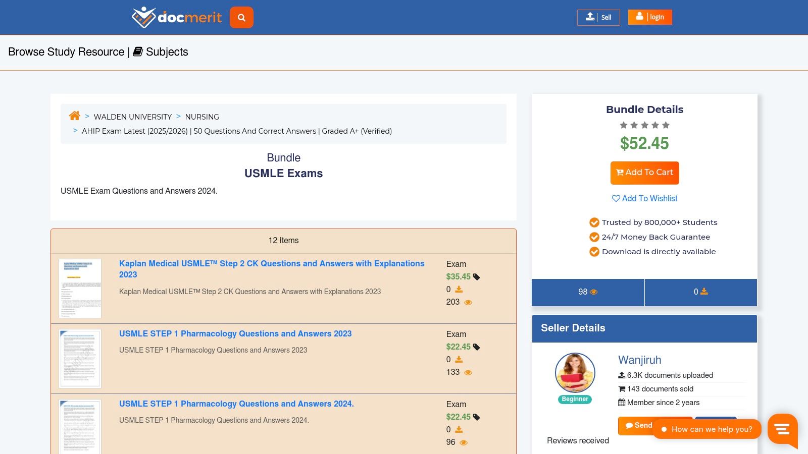Click the wishlist heart icon
This screenshot has height=454, width=808.
[x=616, y=198]
